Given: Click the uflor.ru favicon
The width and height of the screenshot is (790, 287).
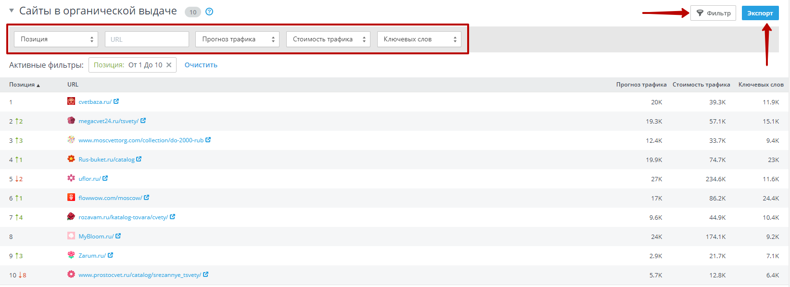Looking at the screenshot, I should tap(71, 178).
